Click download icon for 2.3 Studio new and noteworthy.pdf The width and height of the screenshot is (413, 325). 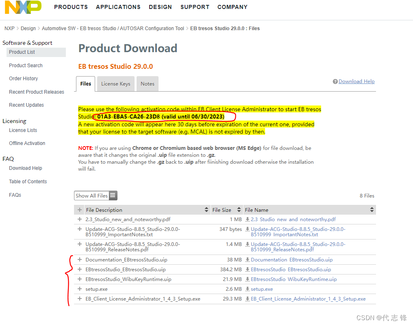(x=247, y=219)
